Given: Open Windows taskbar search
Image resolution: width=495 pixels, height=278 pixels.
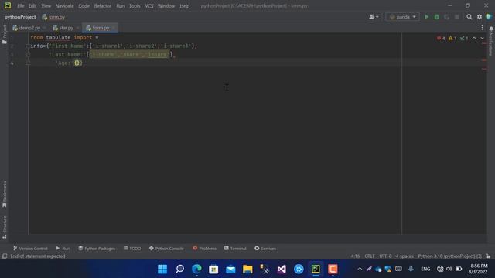Looking at the screenshot, I should point(179,270).
